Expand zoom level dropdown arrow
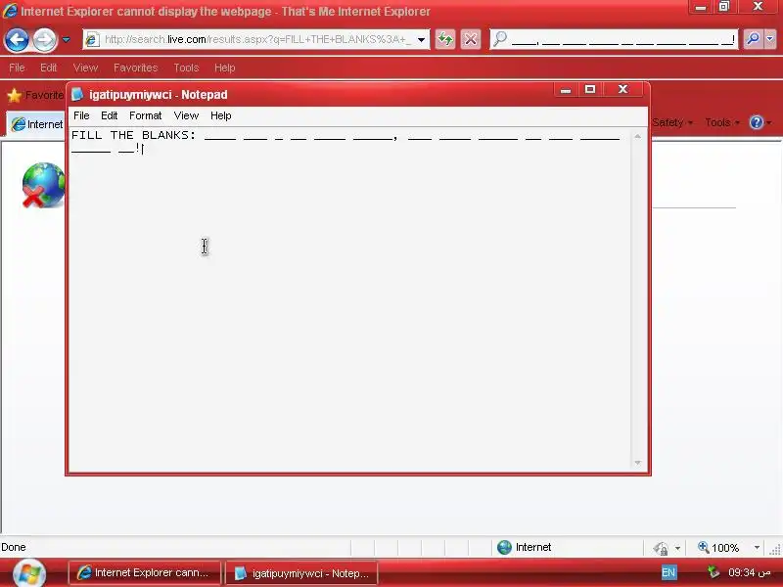783x587 pixels. click(757, 548)
